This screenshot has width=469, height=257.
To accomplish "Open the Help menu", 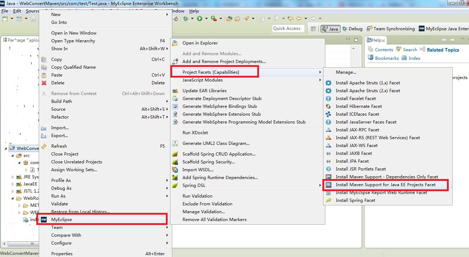I will point(194,11).
